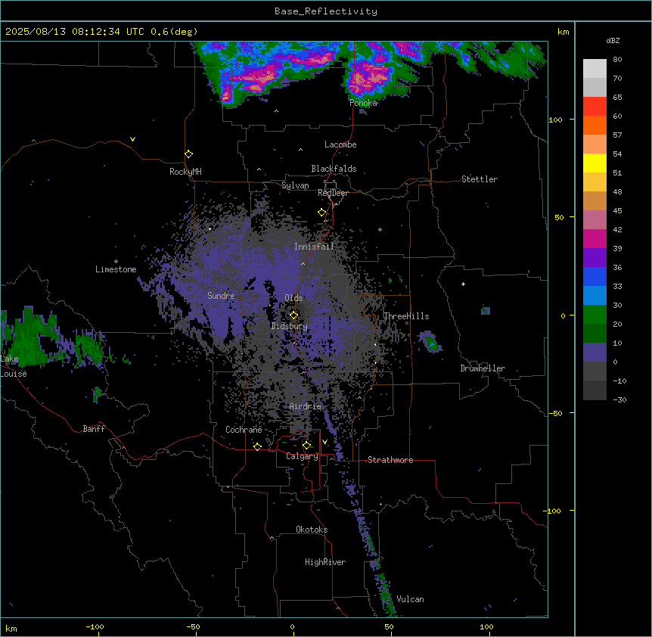Click the -30 value label in the dBZ legend
The width and height of the screenshot is (652, 637).
[x=619, y=399]
